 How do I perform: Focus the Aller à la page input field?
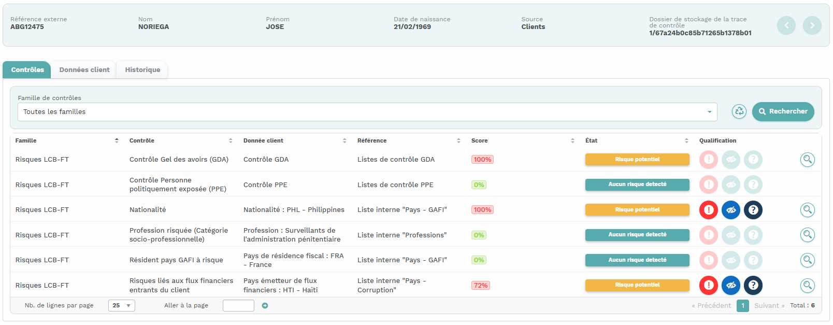[x=238, y=306]
